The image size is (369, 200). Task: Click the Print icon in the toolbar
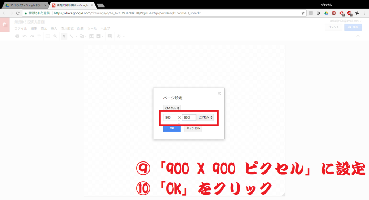pyautogui.click(x=17, y=36)
